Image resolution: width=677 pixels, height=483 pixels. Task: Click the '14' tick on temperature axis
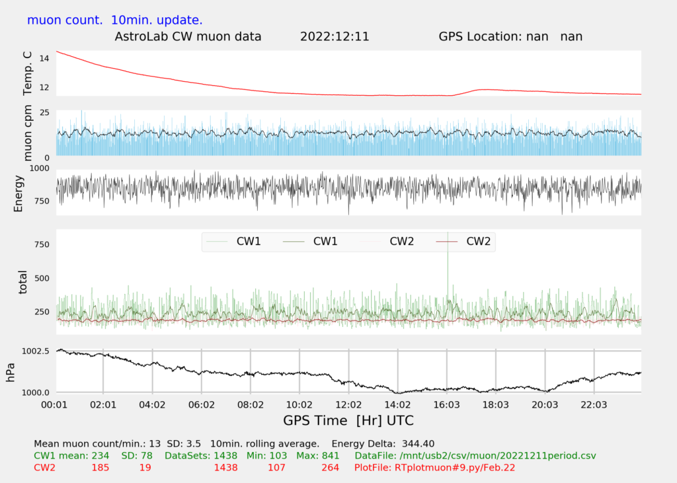coord(44,58)
